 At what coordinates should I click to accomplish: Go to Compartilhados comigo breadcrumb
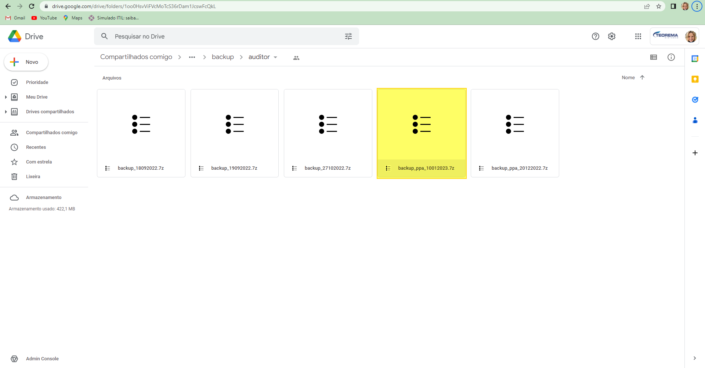point(136,57)
